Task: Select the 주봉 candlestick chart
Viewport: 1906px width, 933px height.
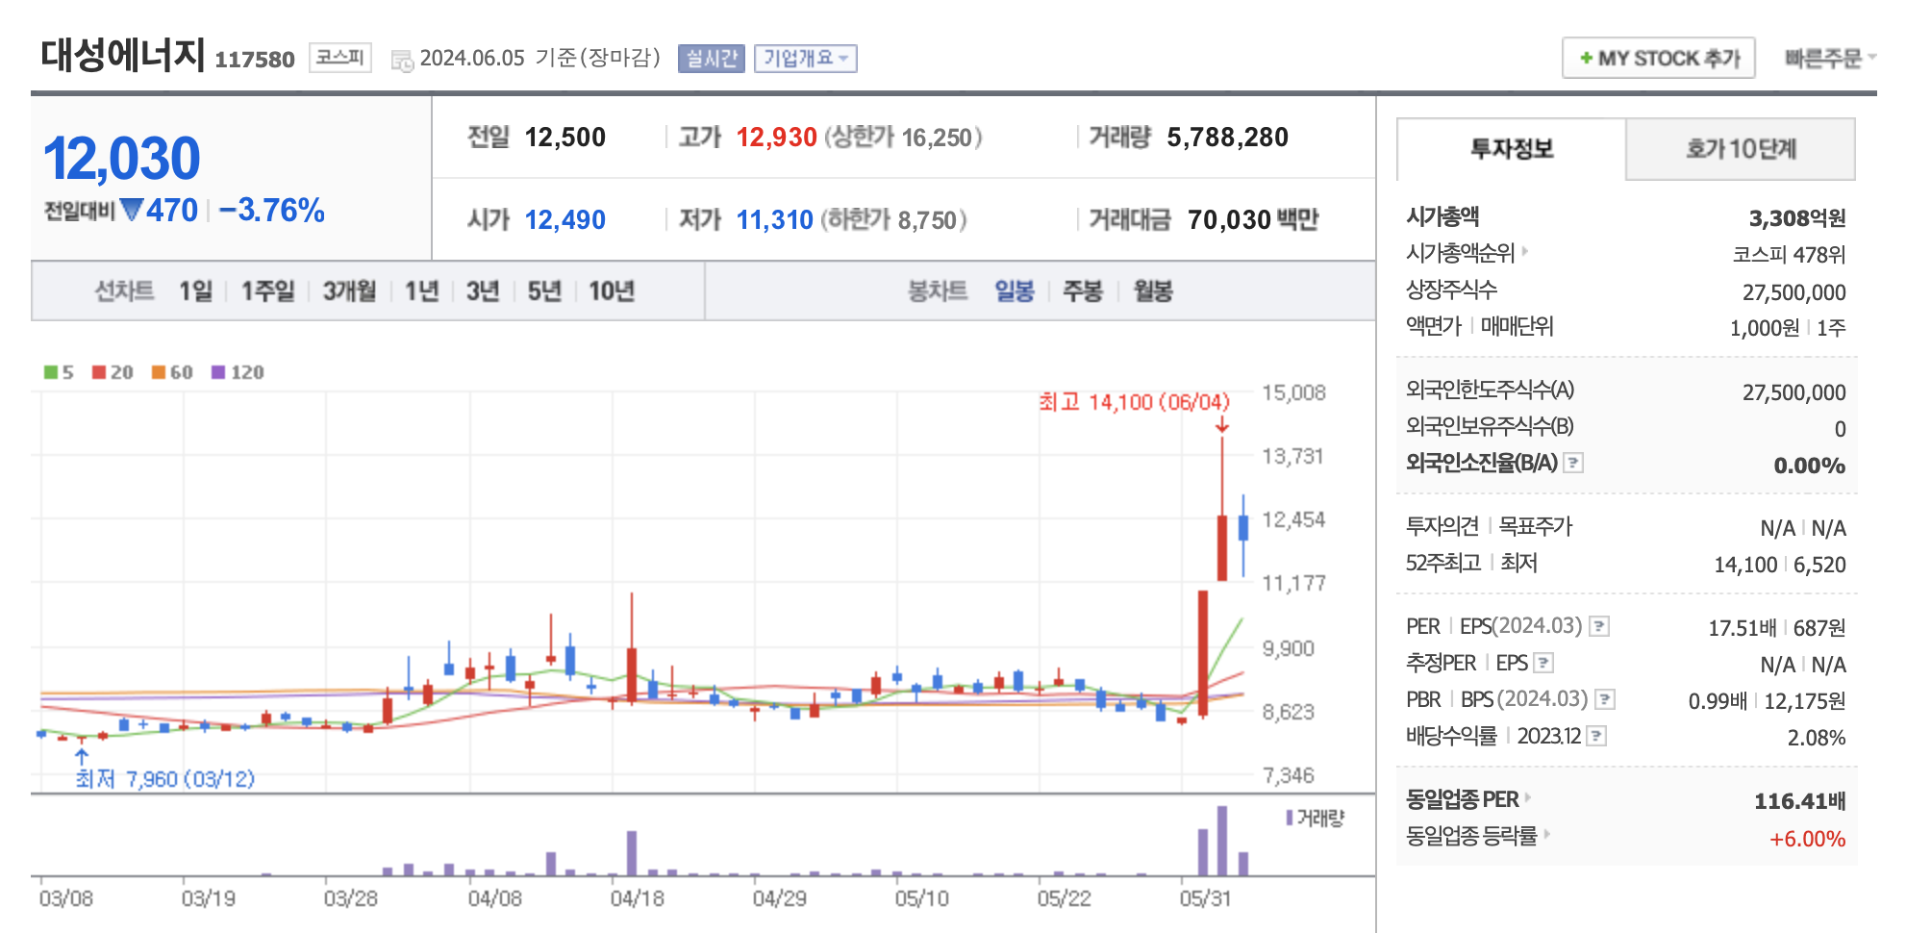Action: 1083,290
